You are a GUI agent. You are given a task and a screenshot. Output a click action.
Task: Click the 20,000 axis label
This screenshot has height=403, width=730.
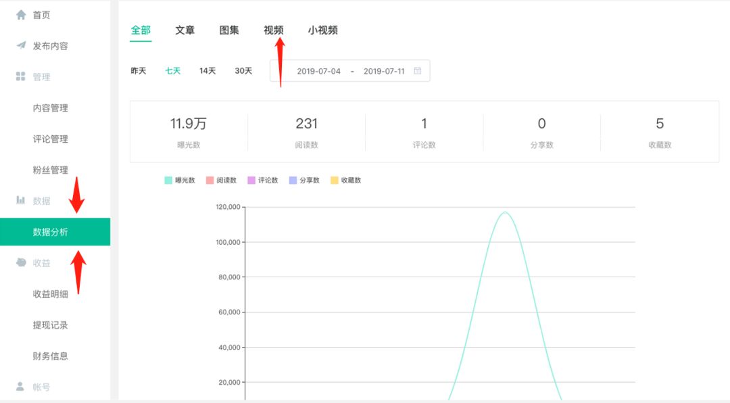(230, 383)
